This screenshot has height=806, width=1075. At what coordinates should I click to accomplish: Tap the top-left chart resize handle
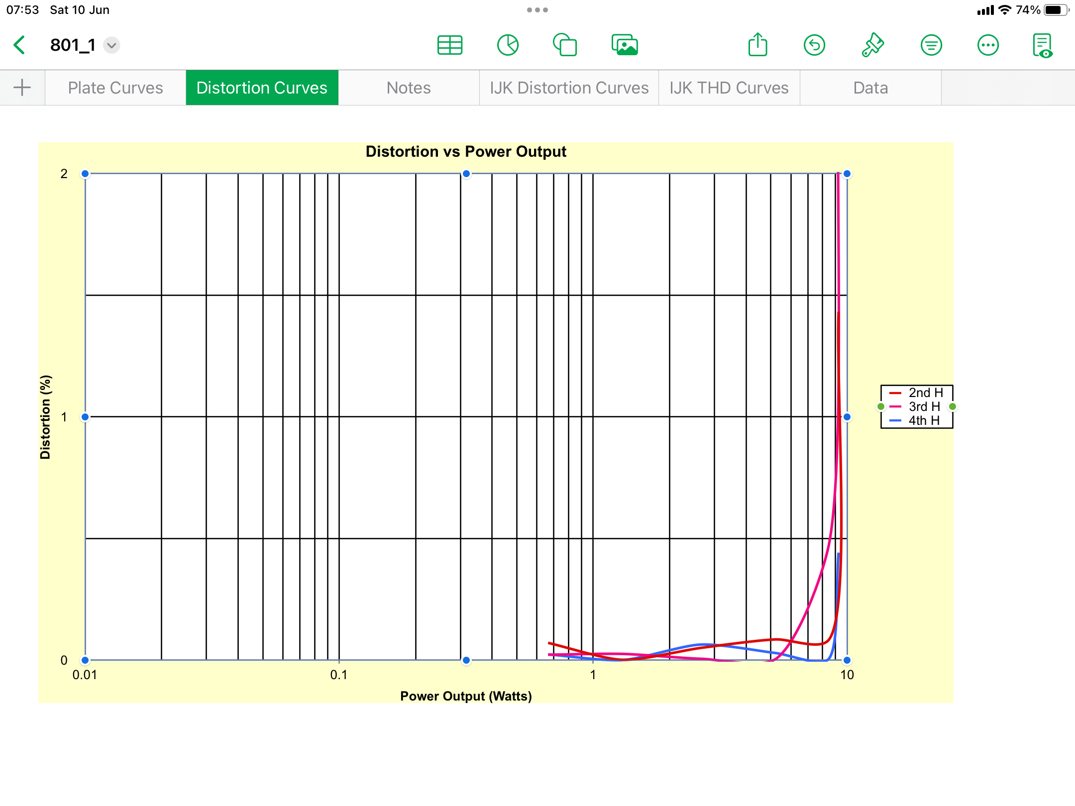coord(85,174)
